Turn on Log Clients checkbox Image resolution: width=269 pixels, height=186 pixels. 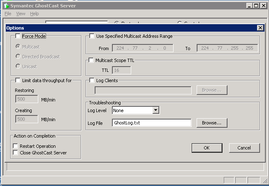92,80
